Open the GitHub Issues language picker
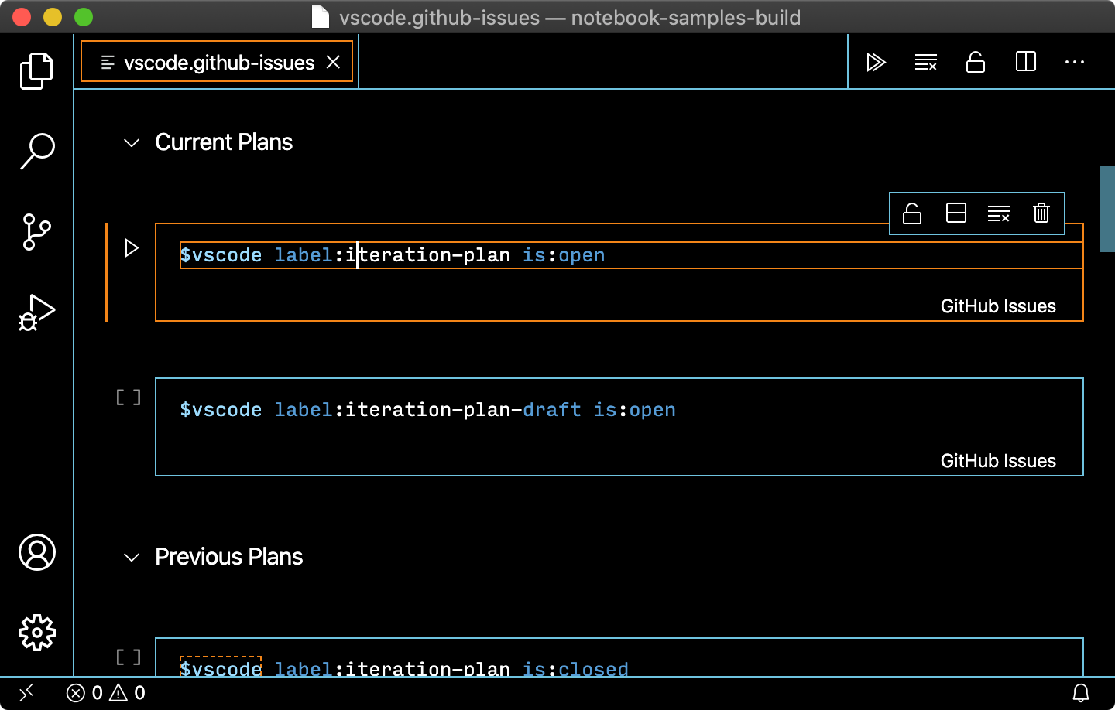This screenshot has width=1115, height=710. 998,306
